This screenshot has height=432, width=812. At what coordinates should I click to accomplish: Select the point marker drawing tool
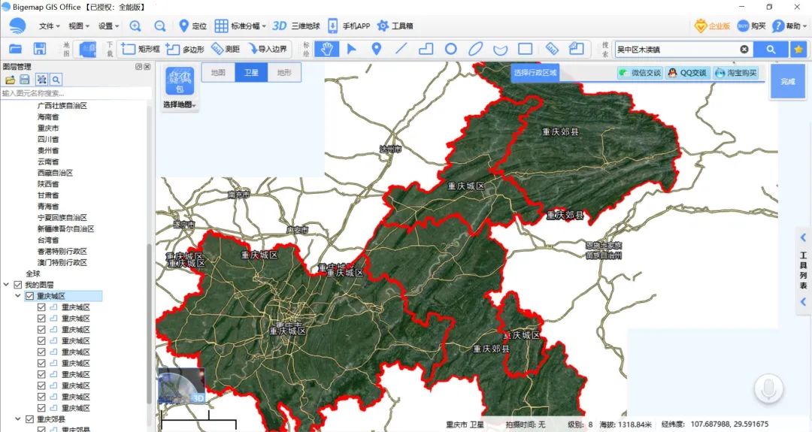(x=377, y=49)
